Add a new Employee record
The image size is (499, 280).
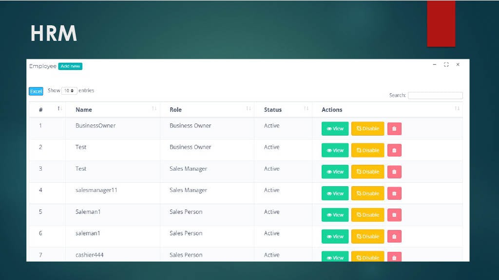click(70, 66)
